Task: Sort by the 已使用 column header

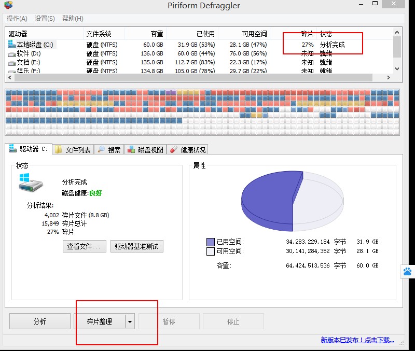Action: pos(192,34)
